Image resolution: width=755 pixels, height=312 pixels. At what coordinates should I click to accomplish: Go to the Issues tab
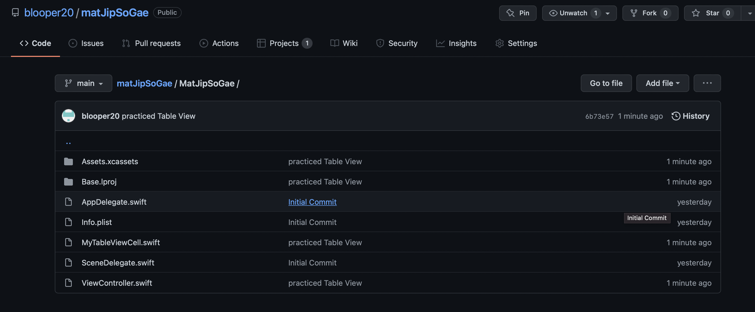click(86, 43)
